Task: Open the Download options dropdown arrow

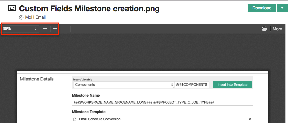Action: tap(282, 8)
